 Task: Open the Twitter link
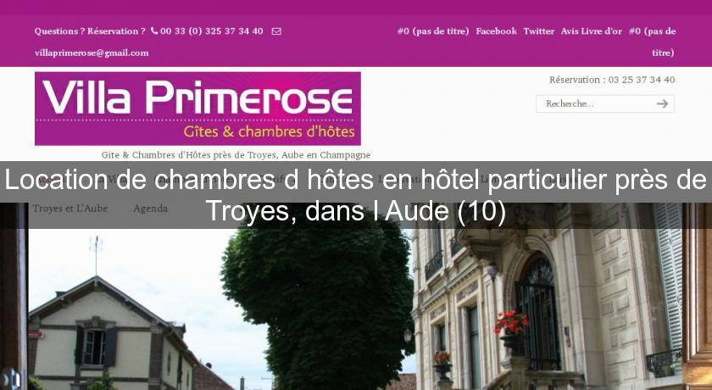538,31
